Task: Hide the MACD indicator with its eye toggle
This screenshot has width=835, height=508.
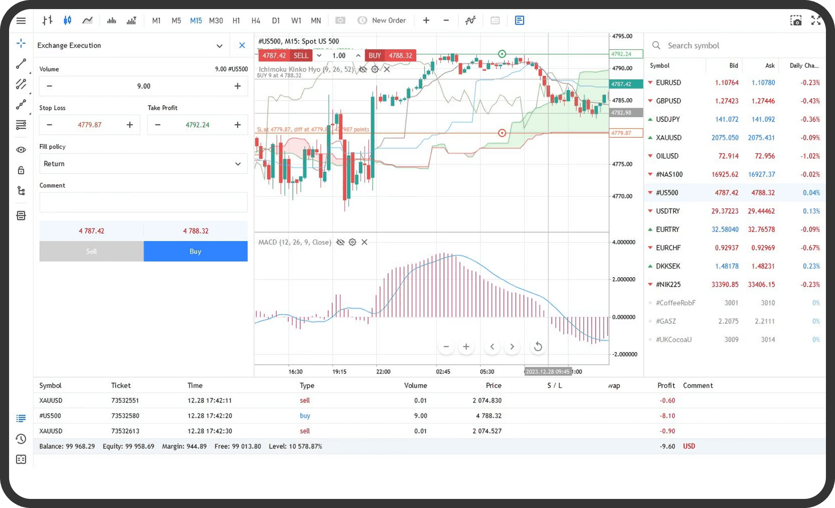Action: coord(341,242)
